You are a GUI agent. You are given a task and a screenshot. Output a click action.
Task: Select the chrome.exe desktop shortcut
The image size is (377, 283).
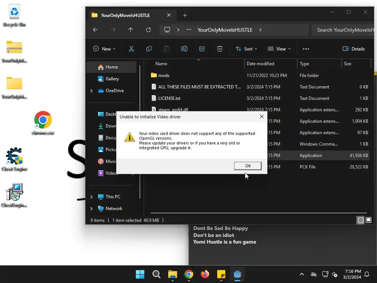pos(43,122)
